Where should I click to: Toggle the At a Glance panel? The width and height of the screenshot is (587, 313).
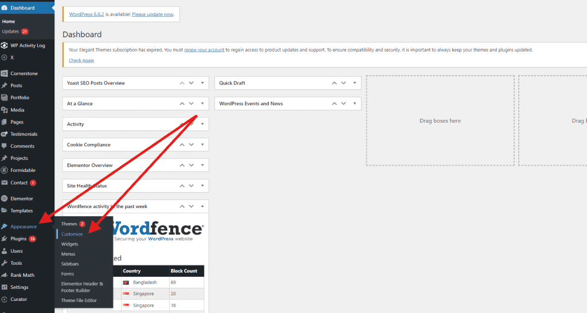202,104
